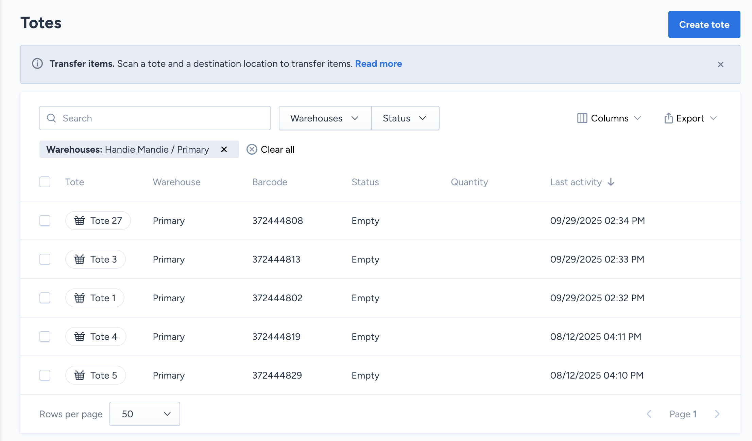Sort by the Warehouse column header

(176, 182)
